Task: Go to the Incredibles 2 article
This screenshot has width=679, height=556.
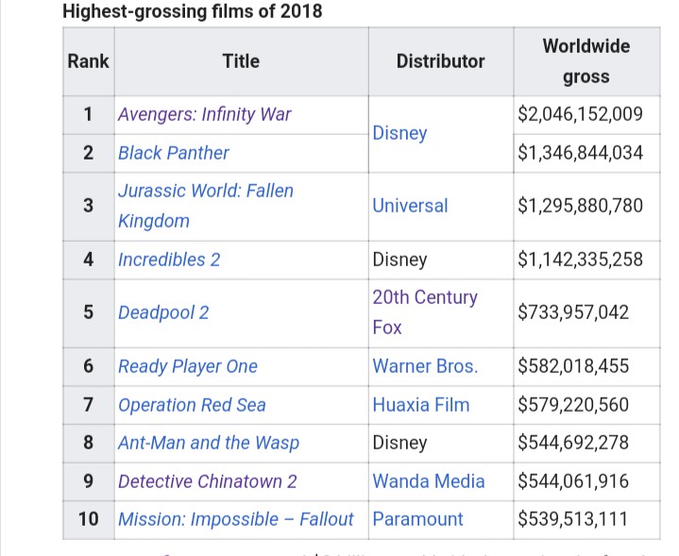Action: (168, 259)
